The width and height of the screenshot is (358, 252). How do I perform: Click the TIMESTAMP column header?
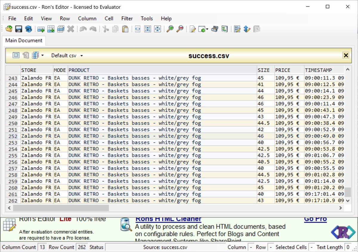coord(324,70)
